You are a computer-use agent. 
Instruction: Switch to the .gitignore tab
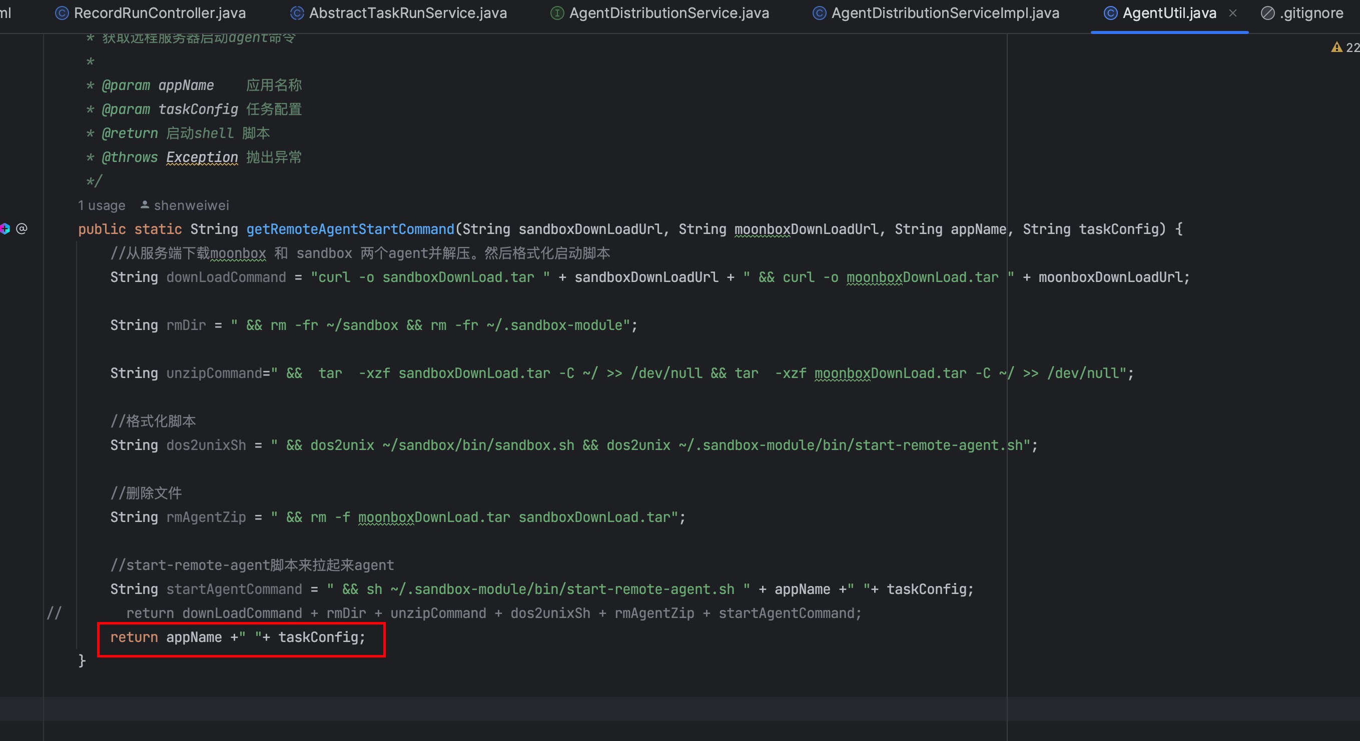[x=1311, y=13]
